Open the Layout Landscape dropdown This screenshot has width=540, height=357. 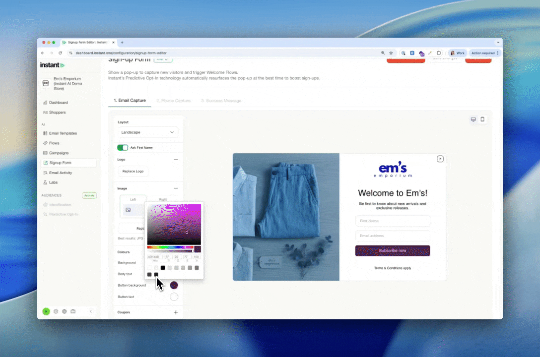[x=148, y=132]
